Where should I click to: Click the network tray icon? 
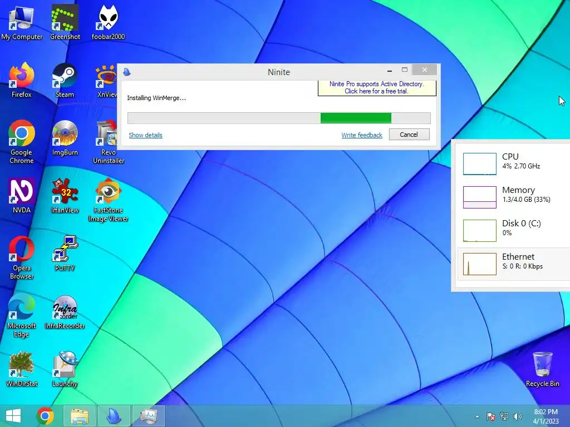pyautogui.click(x=504, y=416)
